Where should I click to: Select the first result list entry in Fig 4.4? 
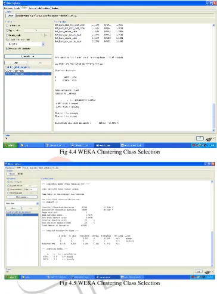[x=28, y=71]
